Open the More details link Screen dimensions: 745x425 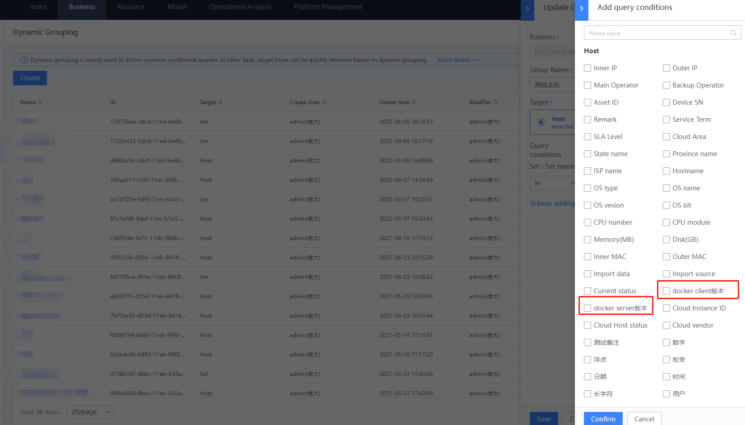coord(458,60)
